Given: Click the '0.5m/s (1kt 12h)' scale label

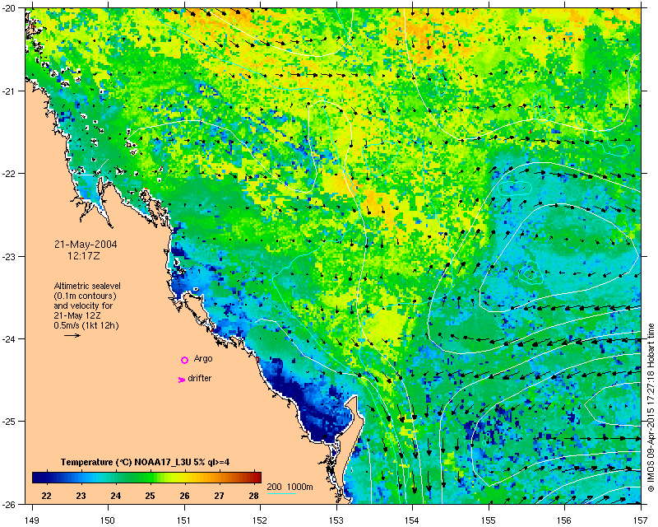Looking at the screenshot, I should pos(86,325).
